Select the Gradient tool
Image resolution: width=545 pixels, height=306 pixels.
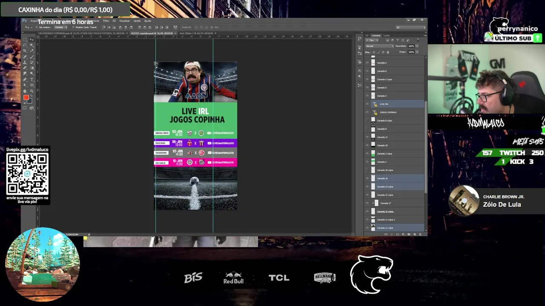32,68
